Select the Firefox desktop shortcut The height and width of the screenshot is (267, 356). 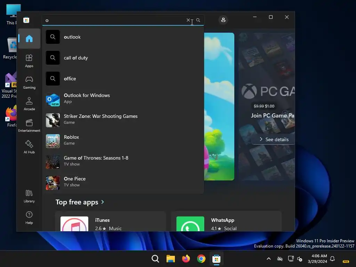[x=11, y=116]
